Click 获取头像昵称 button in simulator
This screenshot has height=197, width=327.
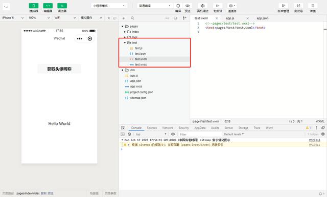[59, 69]
